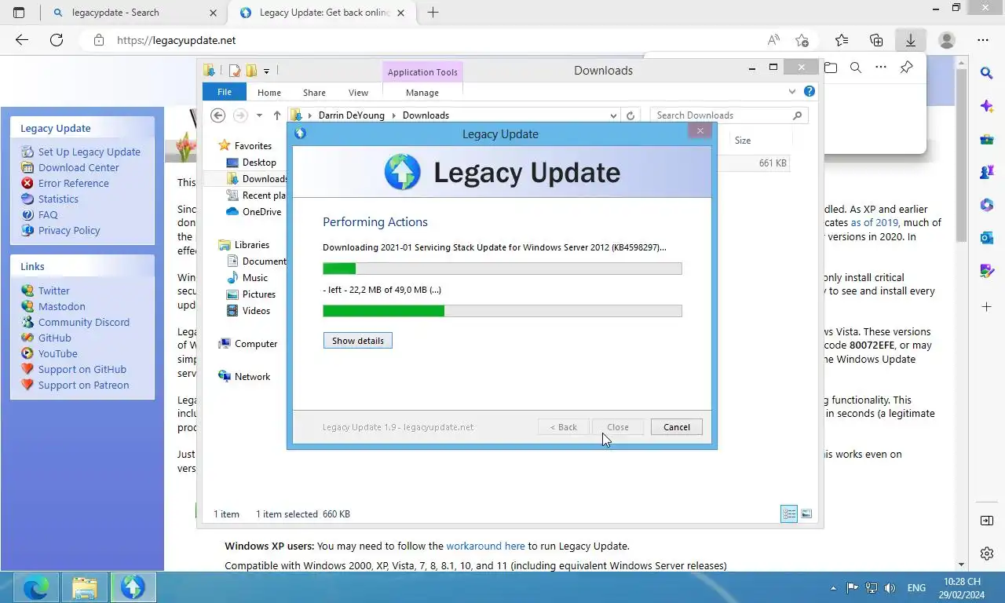Screen dimensions: 1005x603
Task: Open the File menu in Explorer
Action: pyautogui.click(x=225, y=92)
